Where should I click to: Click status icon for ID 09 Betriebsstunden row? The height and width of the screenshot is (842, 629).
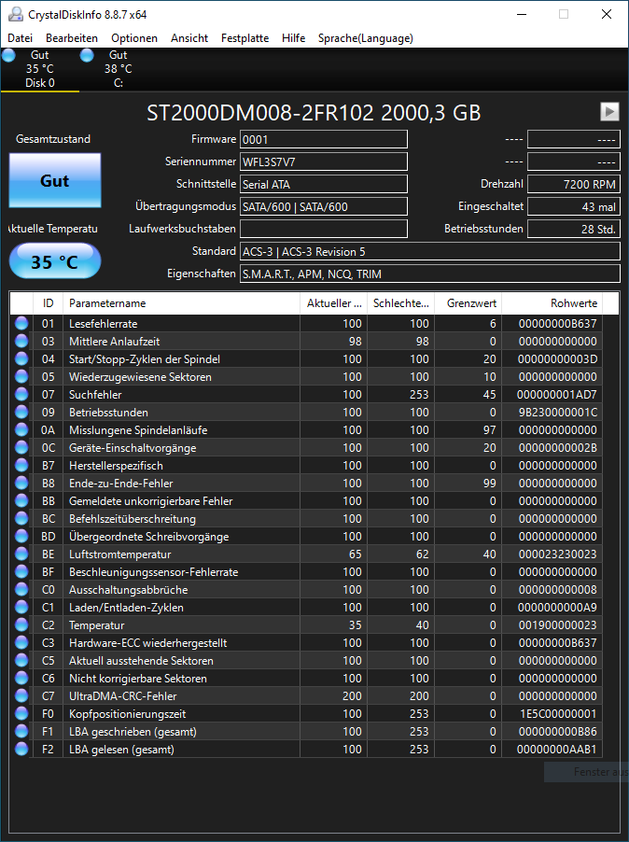[x=21, y=412]
